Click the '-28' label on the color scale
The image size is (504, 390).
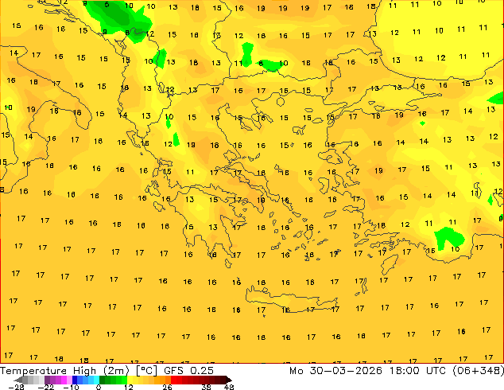[16, 387]
